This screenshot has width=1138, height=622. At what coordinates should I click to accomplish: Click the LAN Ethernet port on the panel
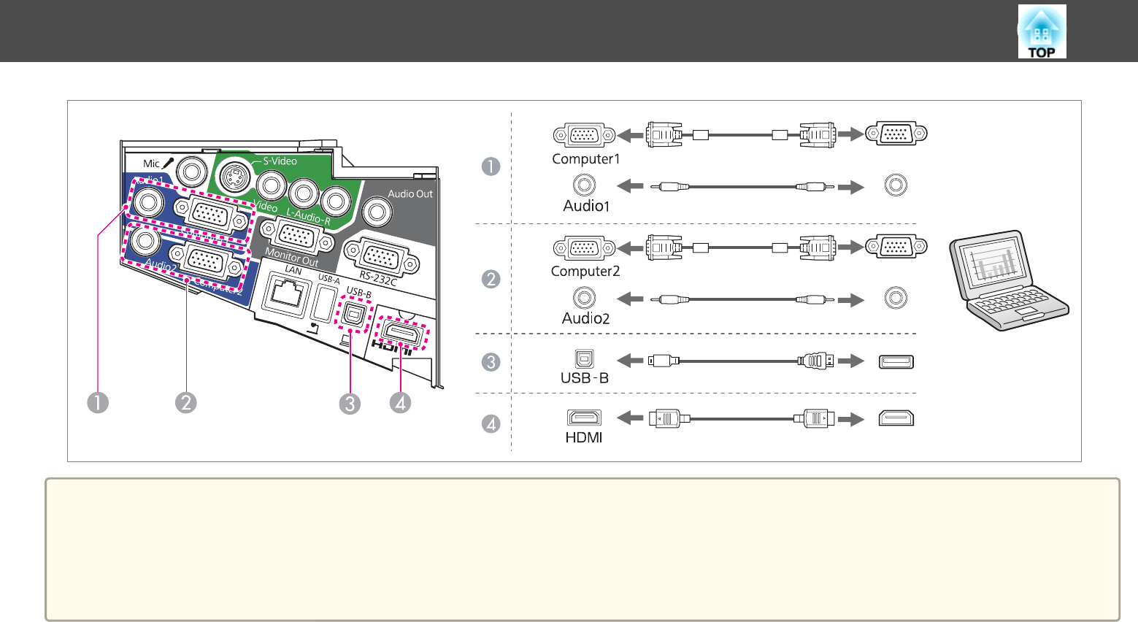click(286, 293)
